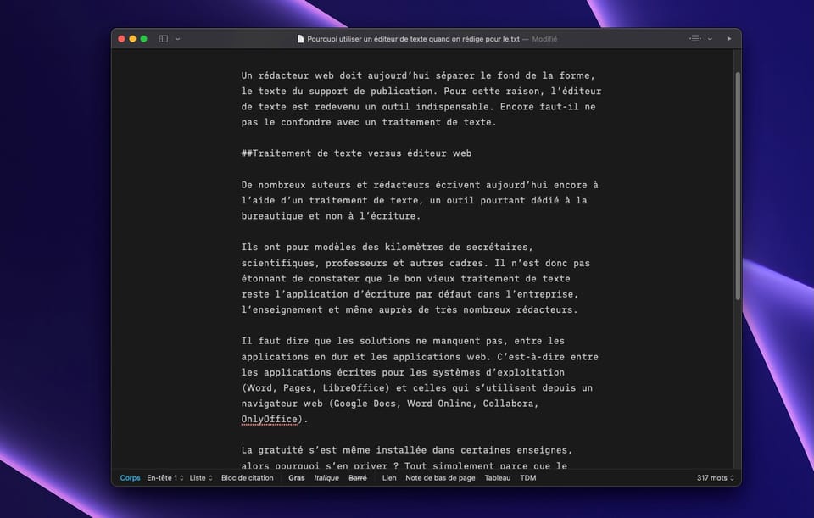Open the sidebar options chevron
This screenshot has height=518, width=814.
pos(177,39)
